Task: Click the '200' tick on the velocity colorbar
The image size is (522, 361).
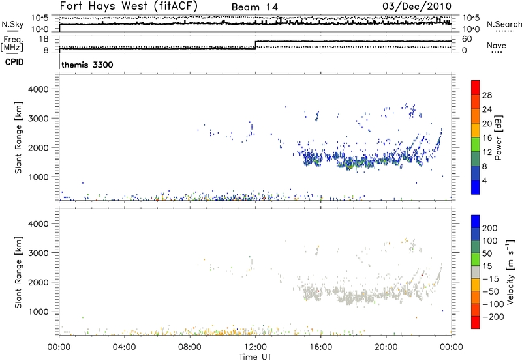Action: 490,228
